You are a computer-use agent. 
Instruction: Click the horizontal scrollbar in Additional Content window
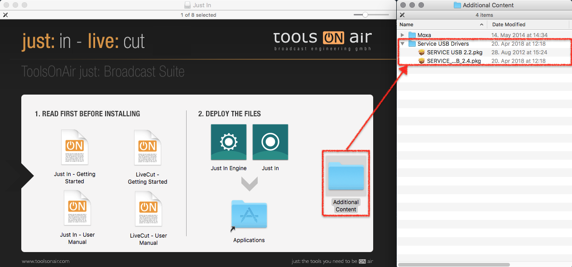[x=454, y=264]
